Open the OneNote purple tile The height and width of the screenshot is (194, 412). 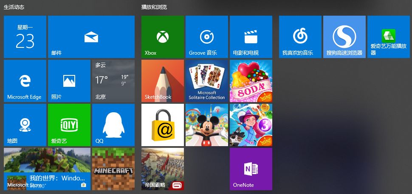pos(251,169)
